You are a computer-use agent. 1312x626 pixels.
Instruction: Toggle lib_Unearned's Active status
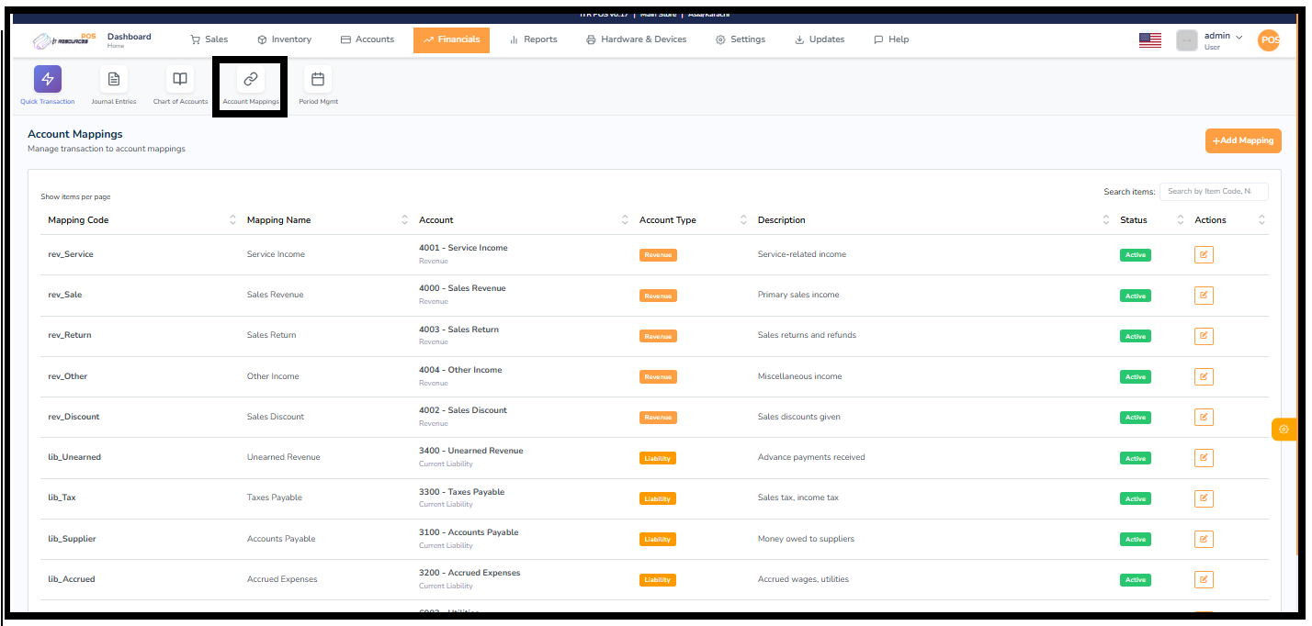coord(1135,457)
